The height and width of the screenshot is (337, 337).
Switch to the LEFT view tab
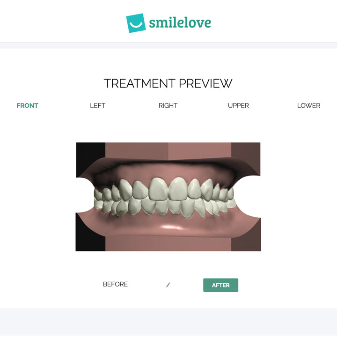pos(97,105)
